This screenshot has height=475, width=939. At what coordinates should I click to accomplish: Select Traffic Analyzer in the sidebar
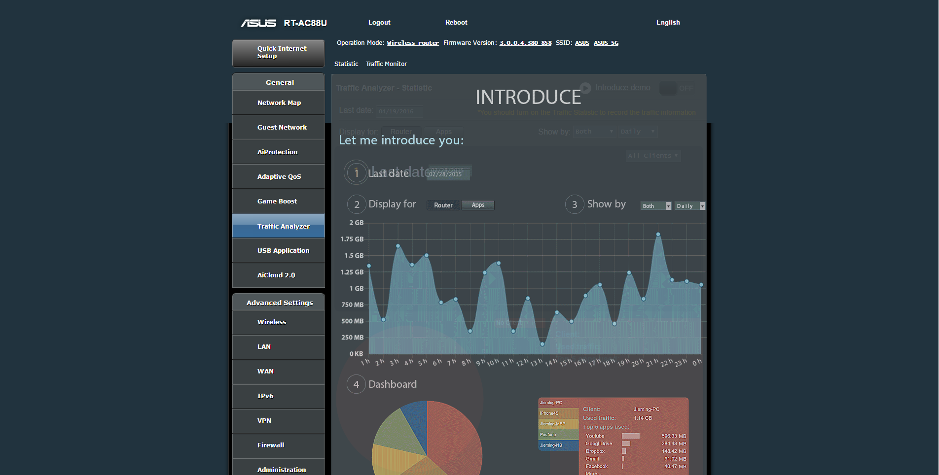[279, 226]
